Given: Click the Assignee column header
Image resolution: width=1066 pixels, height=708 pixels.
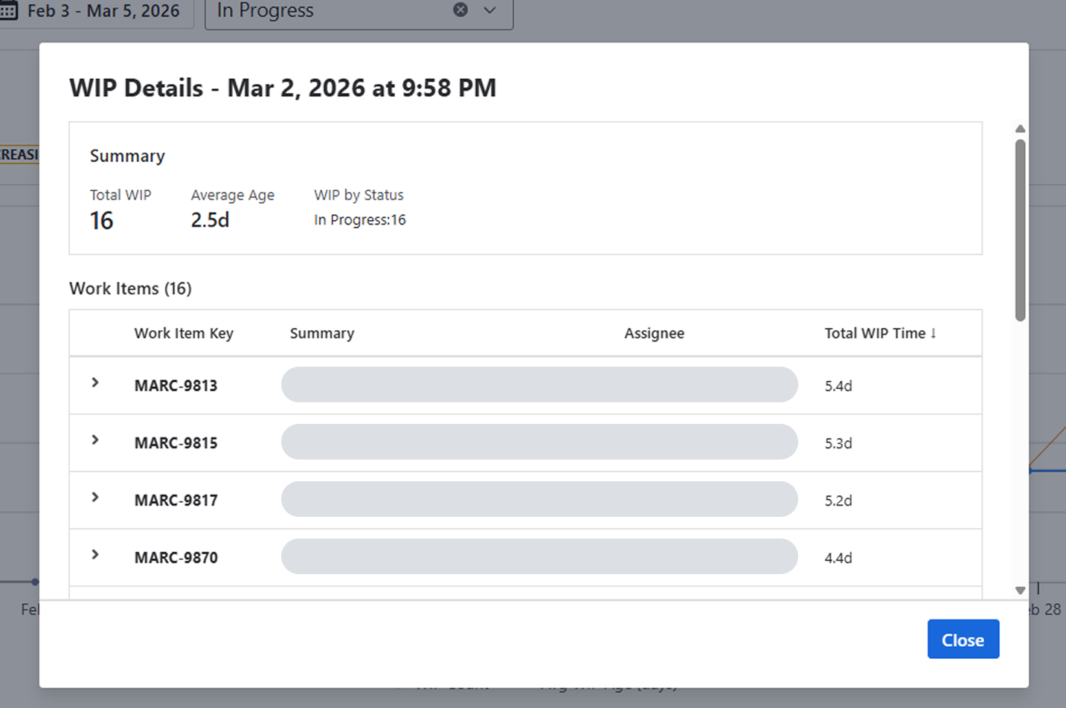Looking at the screenshot, I should point(654,333).
